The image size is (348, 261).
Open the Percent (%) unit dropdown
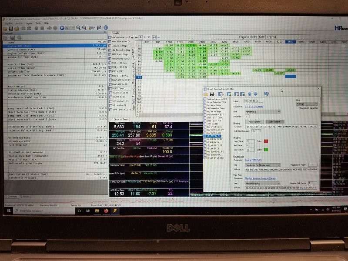click(263, 111)
